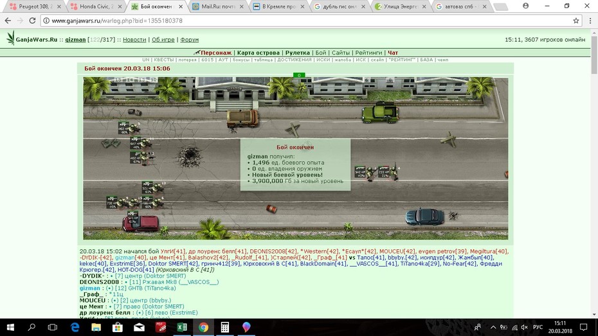Open Doktor SMERT[42] player link in participants list

[173, 263]
